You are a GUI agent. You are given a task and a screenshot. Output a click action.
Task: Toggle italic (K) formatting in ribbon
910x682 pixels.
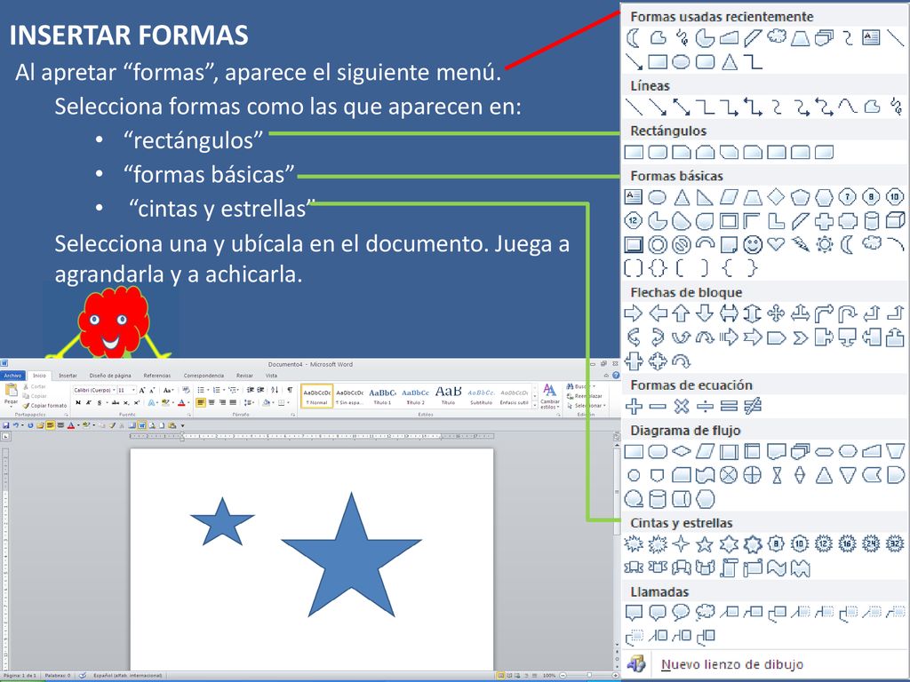(89, 402)
